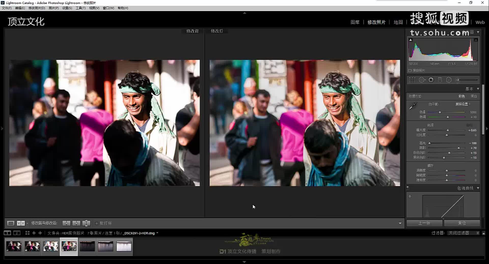Open the Red Eye Correction tool
This screenshot has height=264, width=489.
(x=431, y=80)
